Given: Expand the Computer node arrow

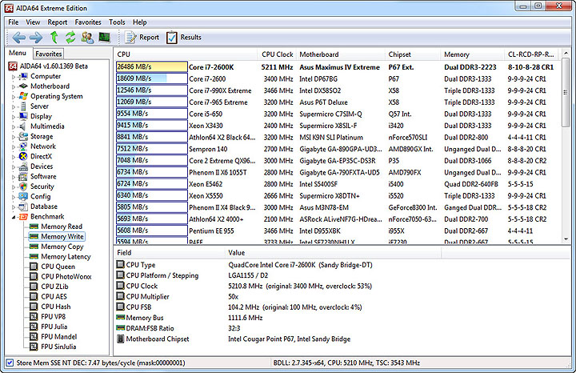Looking at the screenshot, I should click(x=14, y=76).
